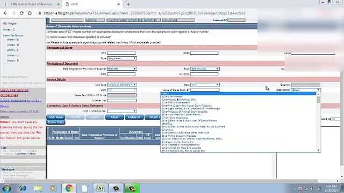The height and width of the screenshot is (193, 344).
Task: Click the Further Tax input field
Action: 122,101
